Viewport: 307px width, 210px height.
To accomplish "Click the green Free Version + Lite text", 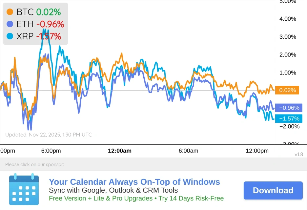I will point(136,198).
